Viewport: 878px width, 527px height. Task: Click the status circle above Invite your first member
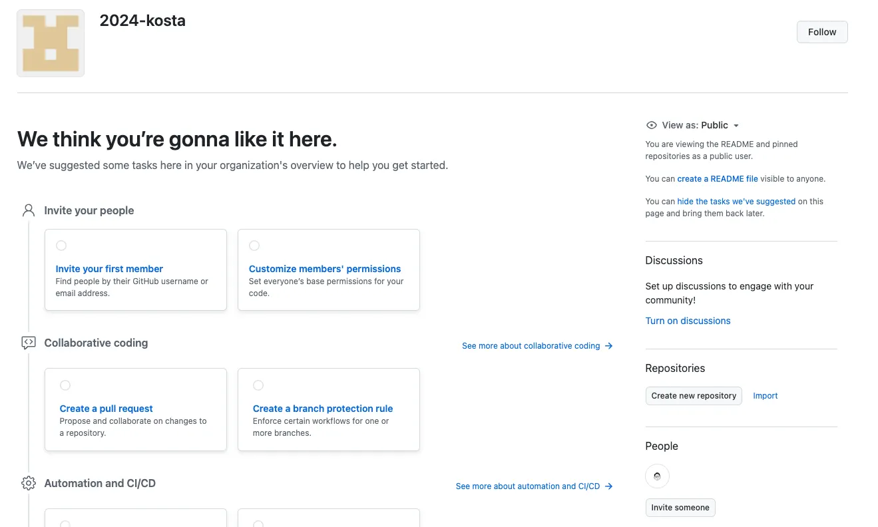(x=61, y=246)
